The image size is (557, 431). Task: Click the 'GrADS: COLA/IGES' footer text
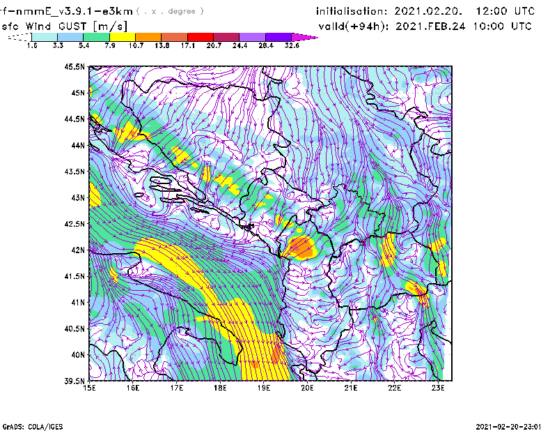pos(27,425)
